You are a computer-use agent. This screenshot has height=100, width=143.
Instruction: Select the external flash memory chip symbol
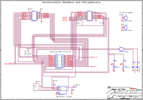[x=62, y=90]
